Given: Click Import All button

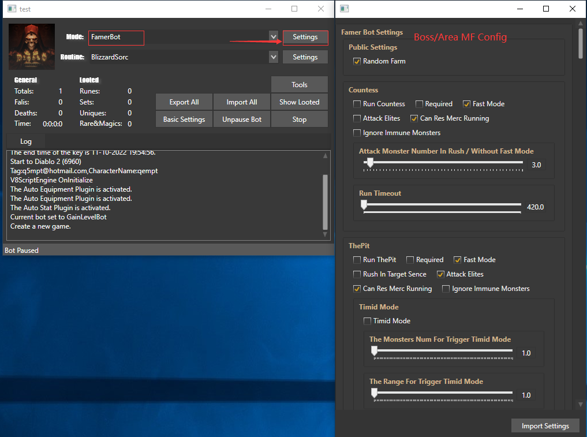Looking at the screenshot, I should pos(242,102).
